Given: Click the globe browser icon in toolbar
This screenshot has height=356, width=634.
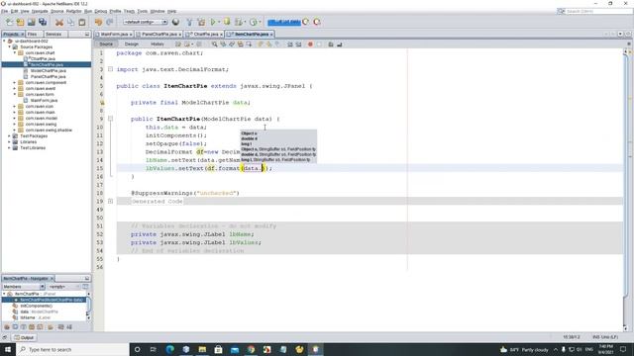Looking at the screenshot, I should (175, 22).
